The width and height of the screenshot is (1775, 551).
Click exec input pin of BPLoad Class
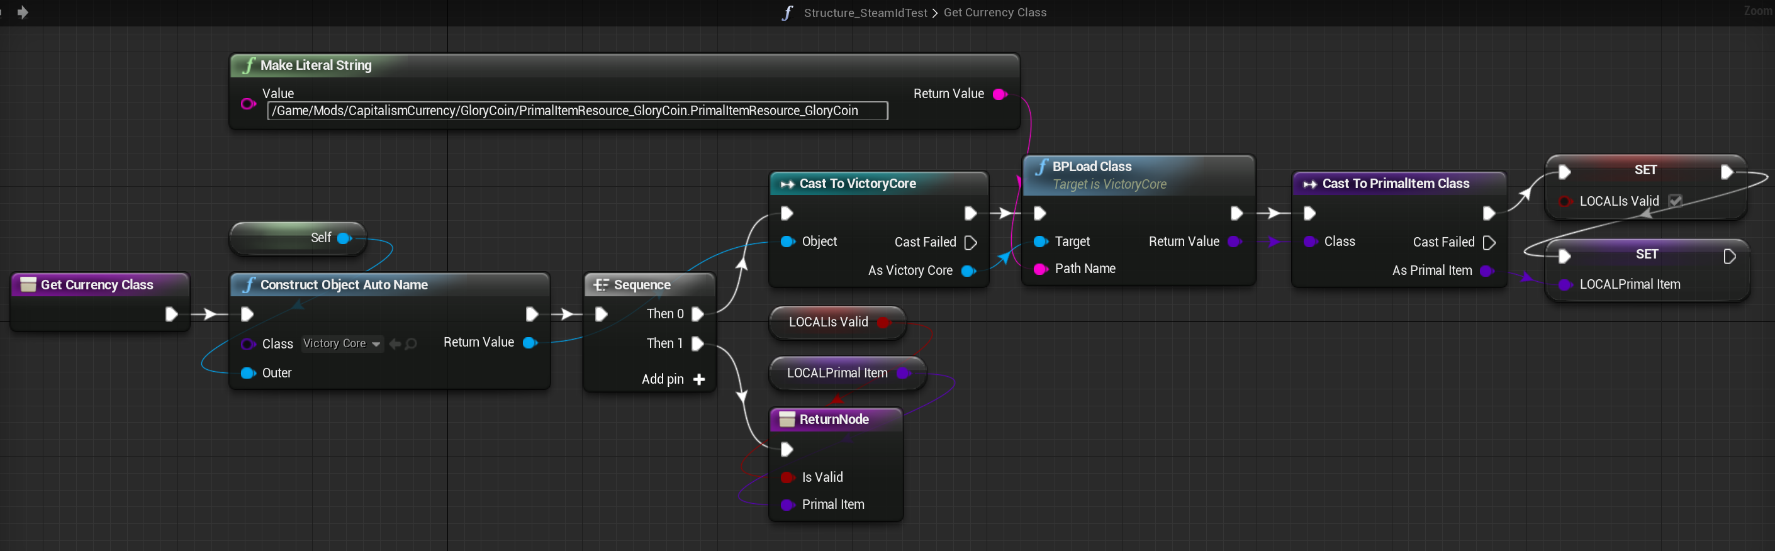pyautogui.click(x=1041, y=213)
